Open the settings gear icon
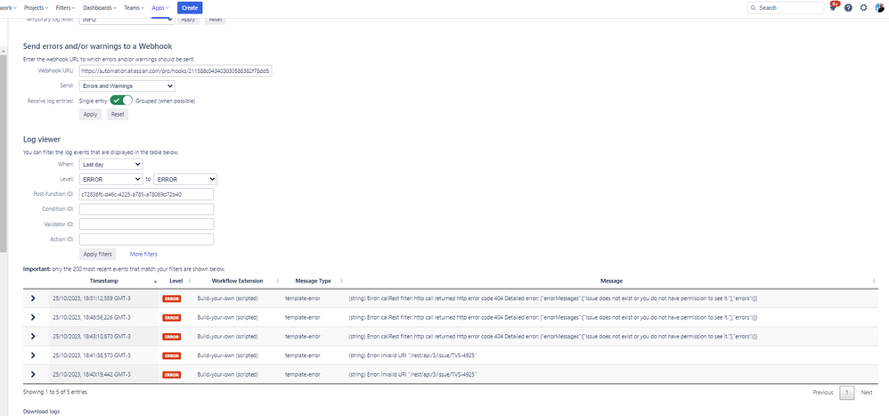The height and width of the screenshot is (416, 889). point(863,8)
